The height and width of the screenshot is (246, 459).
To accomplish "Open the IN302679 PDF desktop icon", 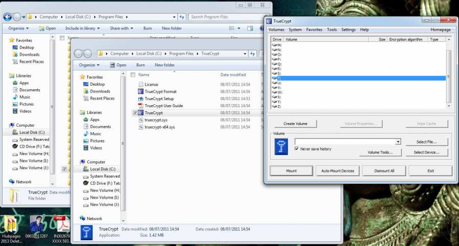I will point(62,225).
